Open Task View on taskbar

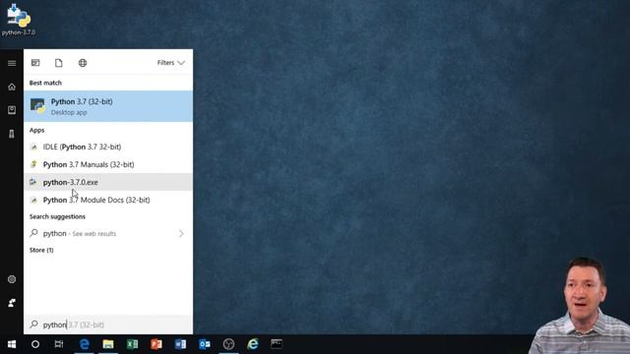click(x=59, y=344)
